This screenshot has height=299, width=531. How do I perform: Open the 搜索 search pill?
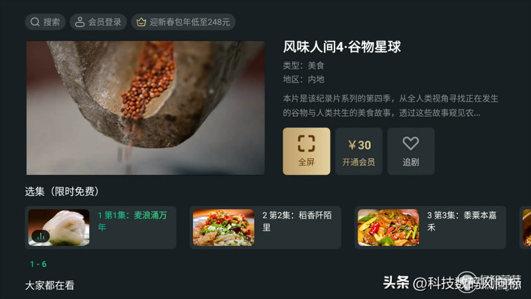(x=45, y=22)
